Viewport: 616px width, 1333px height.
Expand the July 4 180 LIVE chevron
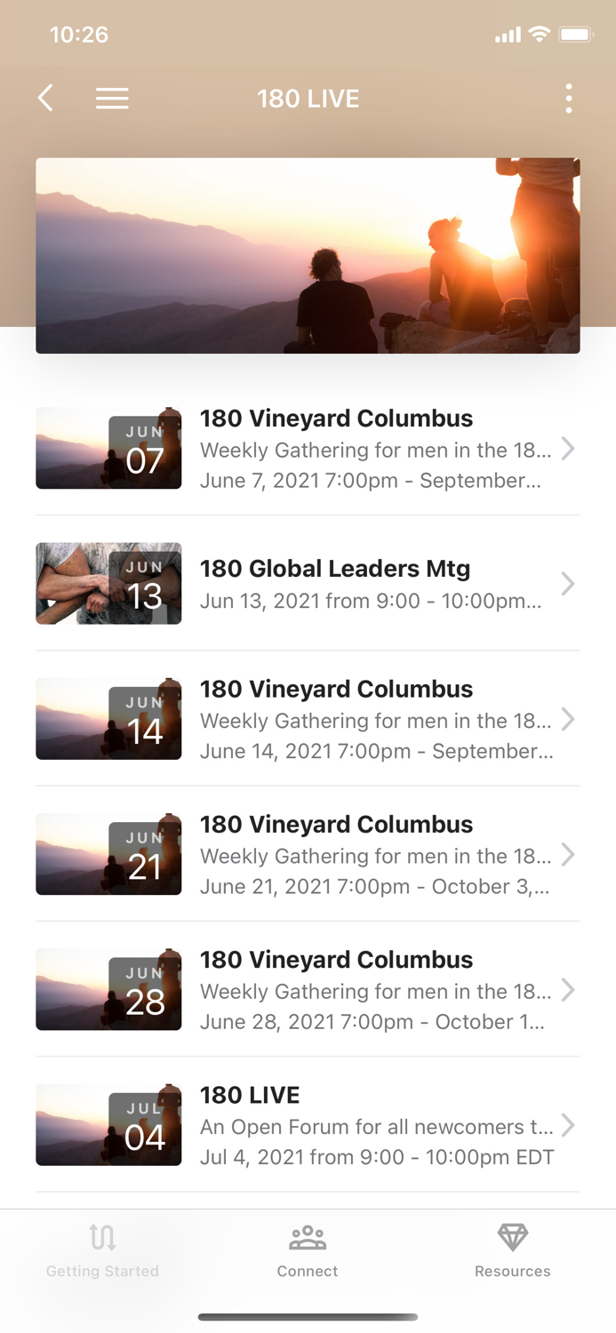(568, 1126)
